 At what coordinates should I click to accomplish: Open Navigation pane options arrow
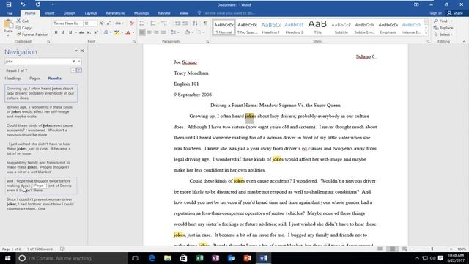tap(76, 51)
